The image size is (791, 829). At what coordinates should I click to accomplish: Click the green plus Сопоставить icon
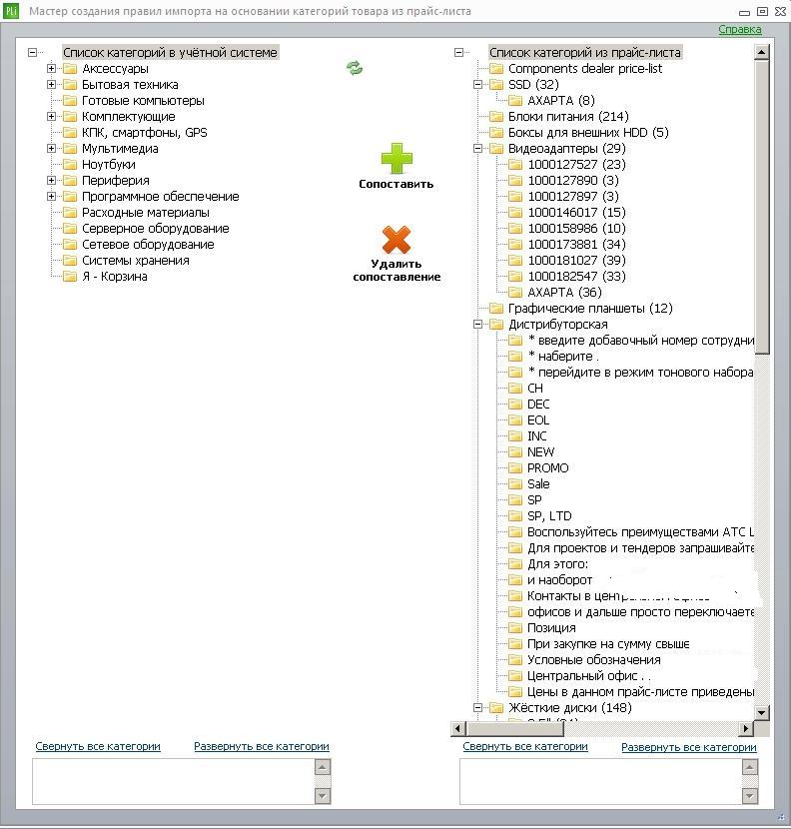tap(396, 158)
